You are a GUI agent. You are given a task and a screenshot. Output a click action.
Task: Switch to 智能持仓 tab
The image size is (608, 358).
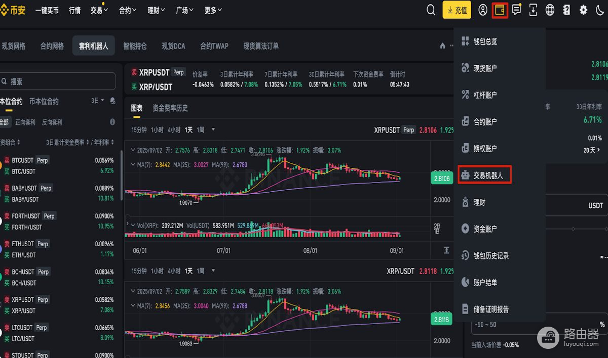135,46
